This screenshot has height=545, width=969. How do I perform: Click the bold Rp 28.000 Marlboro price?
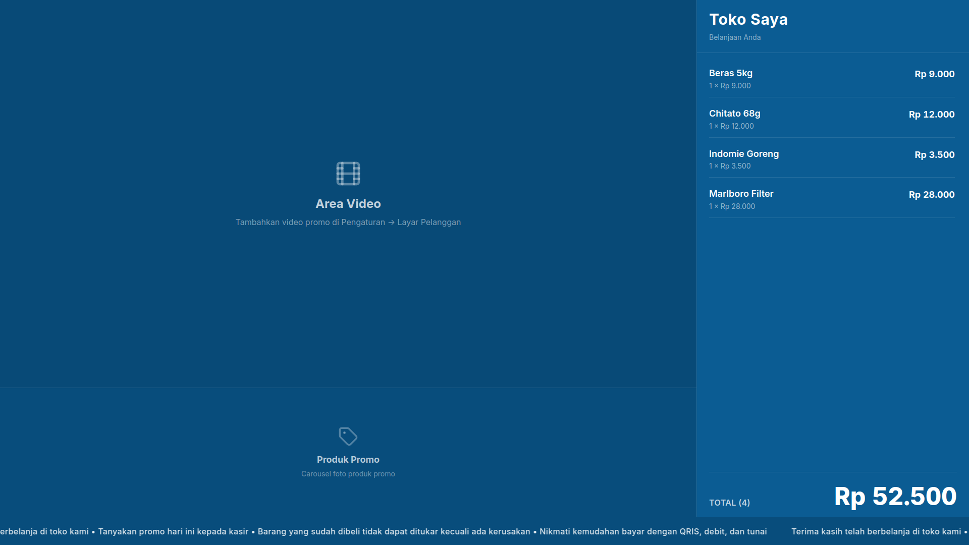click(x=932, y=195)
